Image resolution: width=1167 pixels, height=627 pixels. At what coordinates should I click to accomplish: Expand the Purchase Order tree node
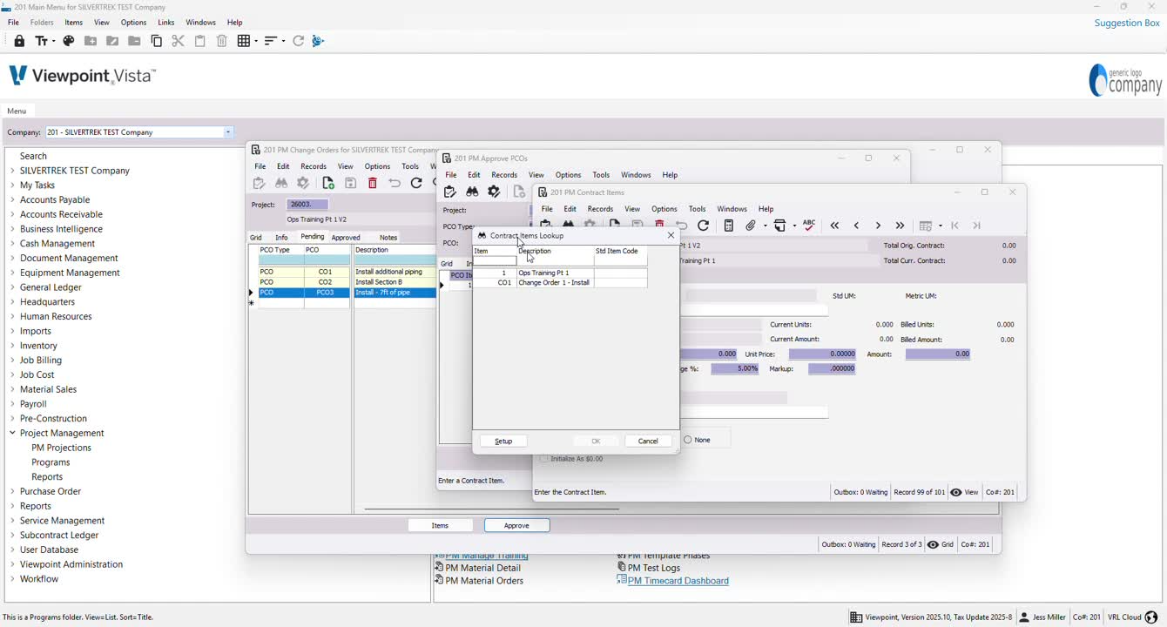click(x=12, y=491)
